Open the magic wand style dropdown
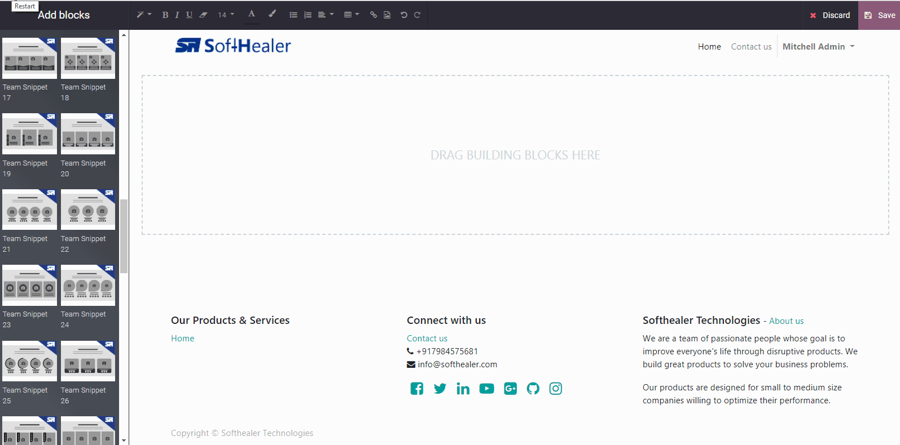The image size is (900, 445). click(144, 15)
